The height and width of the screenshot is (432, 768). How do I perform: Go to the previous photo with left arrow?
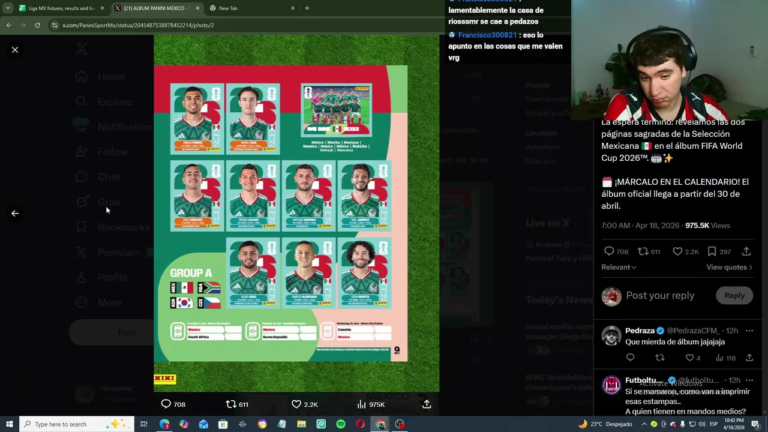15,213
